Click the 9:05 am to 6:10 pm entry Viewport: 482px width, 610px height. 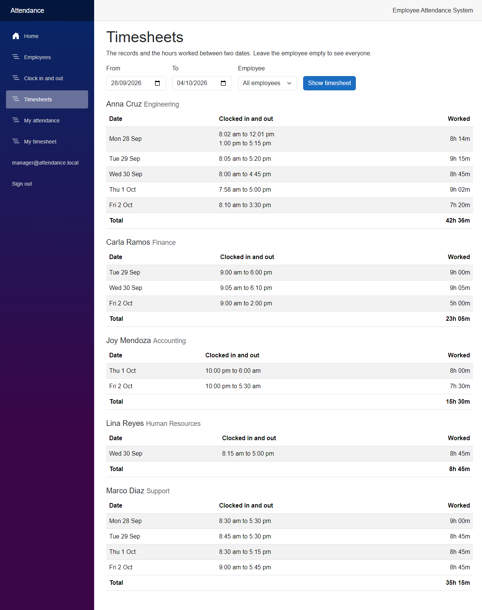click(246, 288)
